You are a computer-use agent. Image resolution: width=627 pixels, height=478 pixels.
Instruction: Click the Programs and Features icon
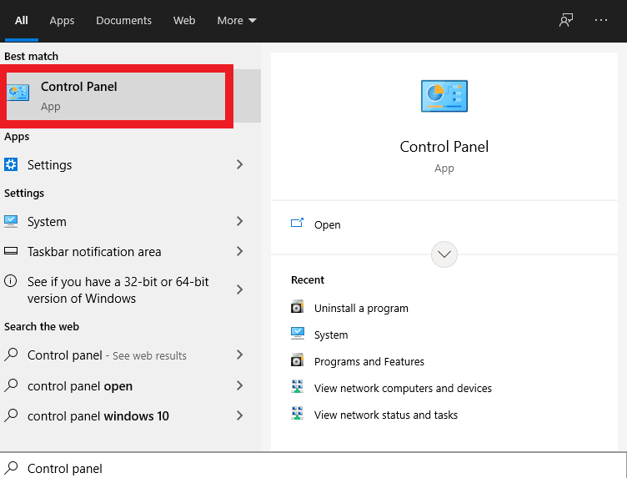tap(298, 361)
